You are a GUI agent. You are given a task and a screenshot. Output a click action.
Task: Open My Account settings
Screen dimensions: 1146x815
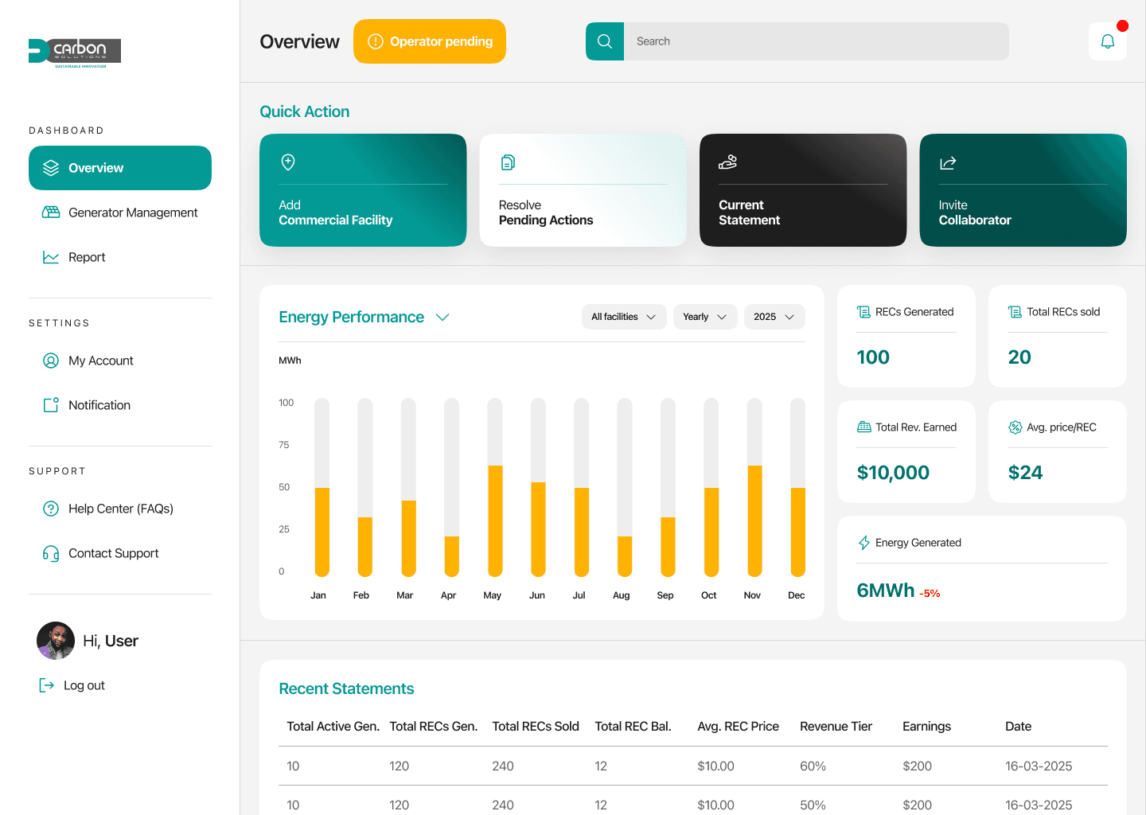click(x=100, y=361)
